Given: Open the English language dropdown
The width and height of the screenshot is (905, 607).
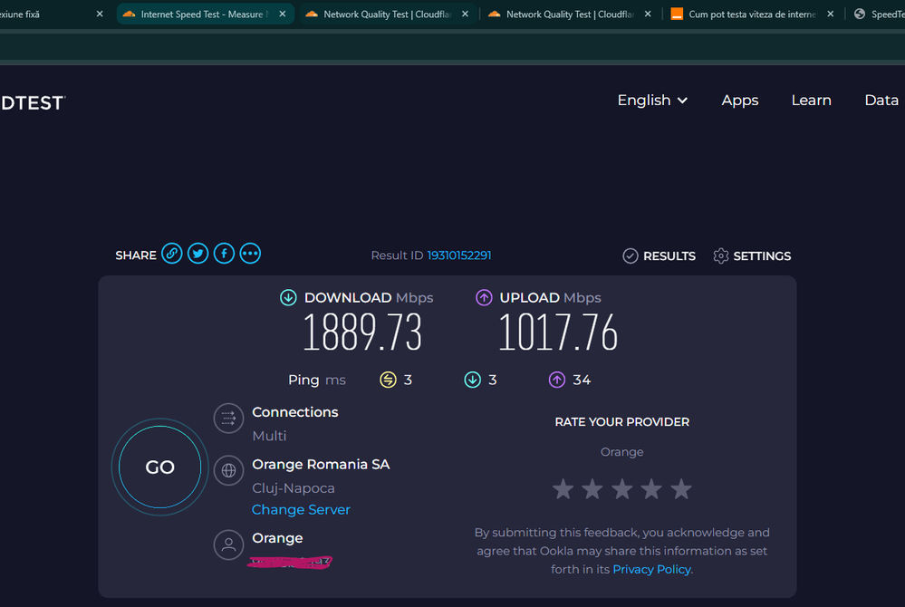Looking at the screenshot, I should pyautogui.click(x=652, y=101).
